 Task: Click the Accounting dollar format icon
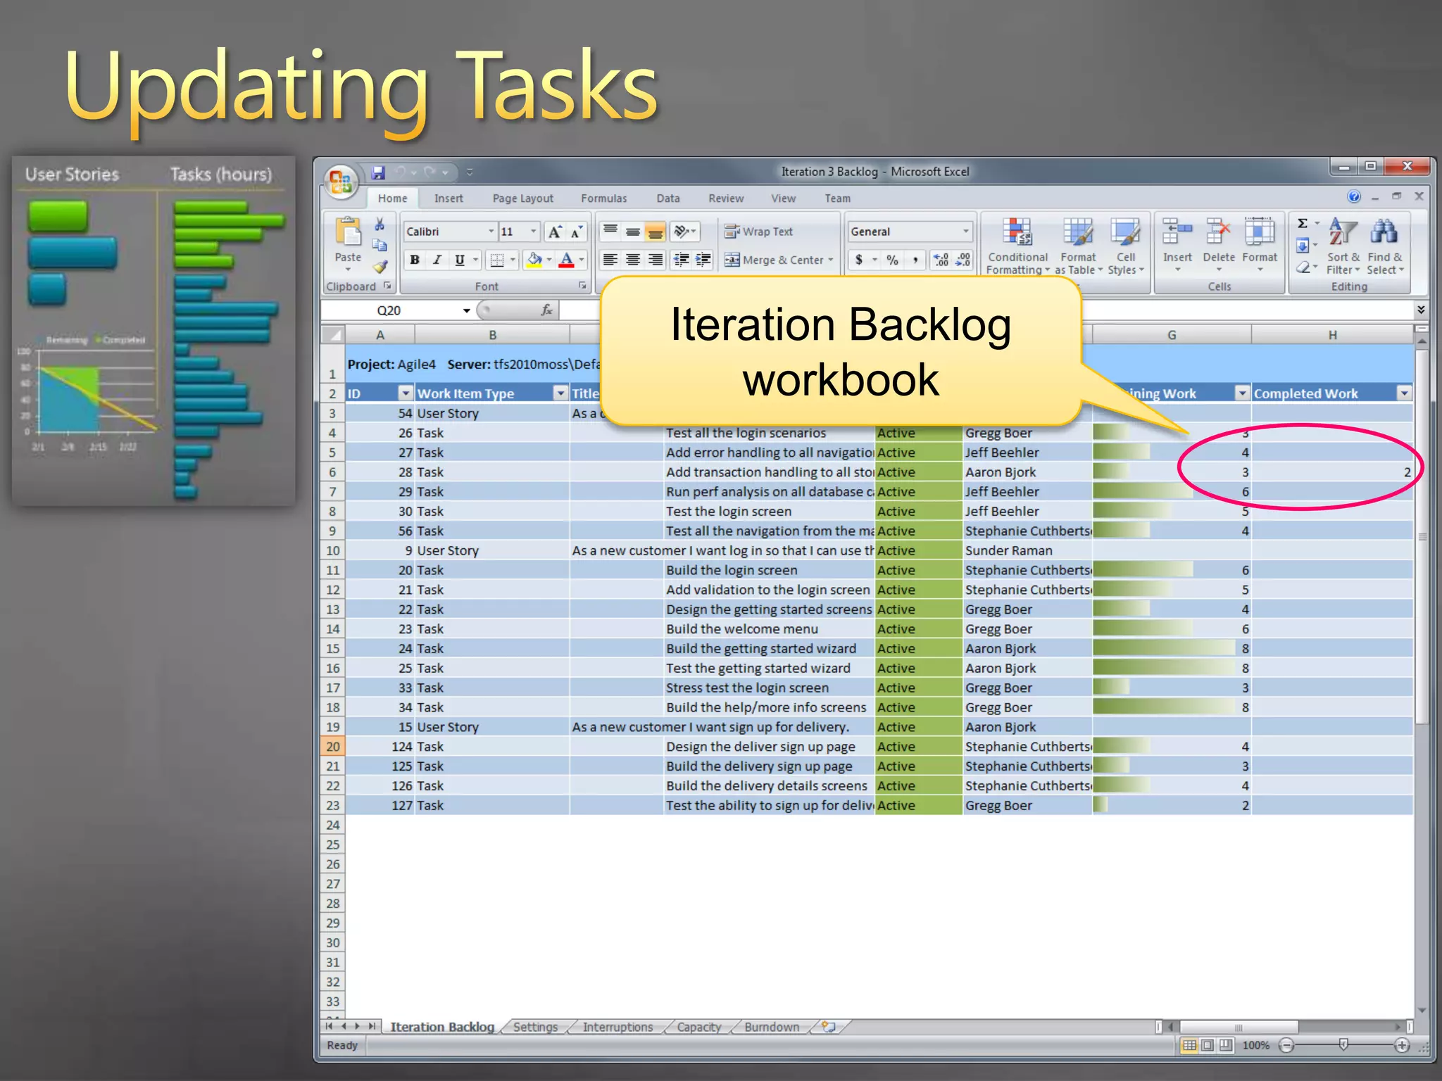pyautogui.click(x=859, y=260)
